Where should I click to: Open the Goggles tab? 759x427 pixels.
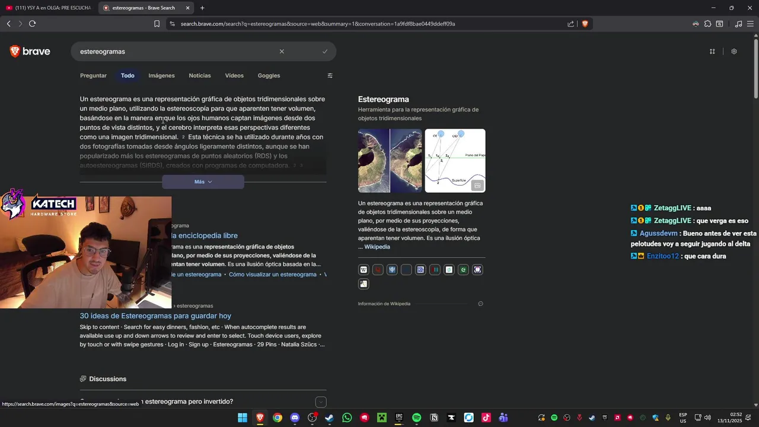tap(269, 75)
